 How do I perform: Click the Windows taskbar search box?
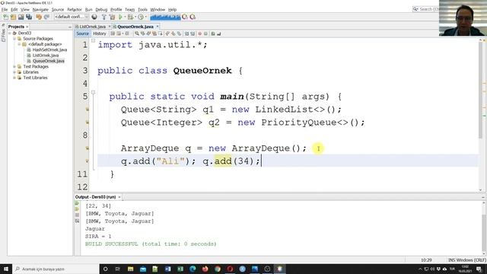[x=56, y=269]
